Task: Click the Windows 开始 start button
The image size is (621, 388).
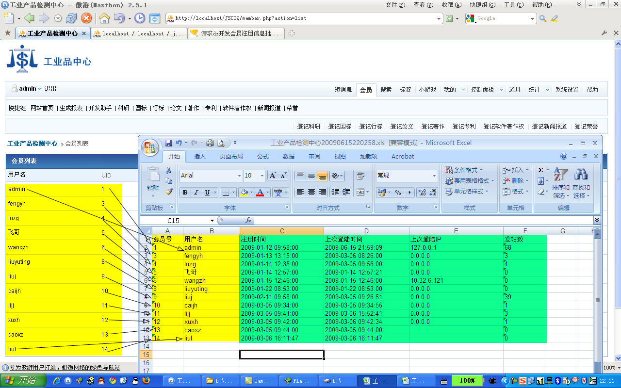Action: coord(24,381)
